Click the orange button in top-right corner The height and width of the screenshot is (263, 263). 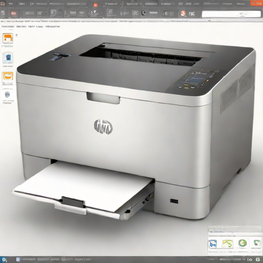pyautogui.click(x=256, y=3)
